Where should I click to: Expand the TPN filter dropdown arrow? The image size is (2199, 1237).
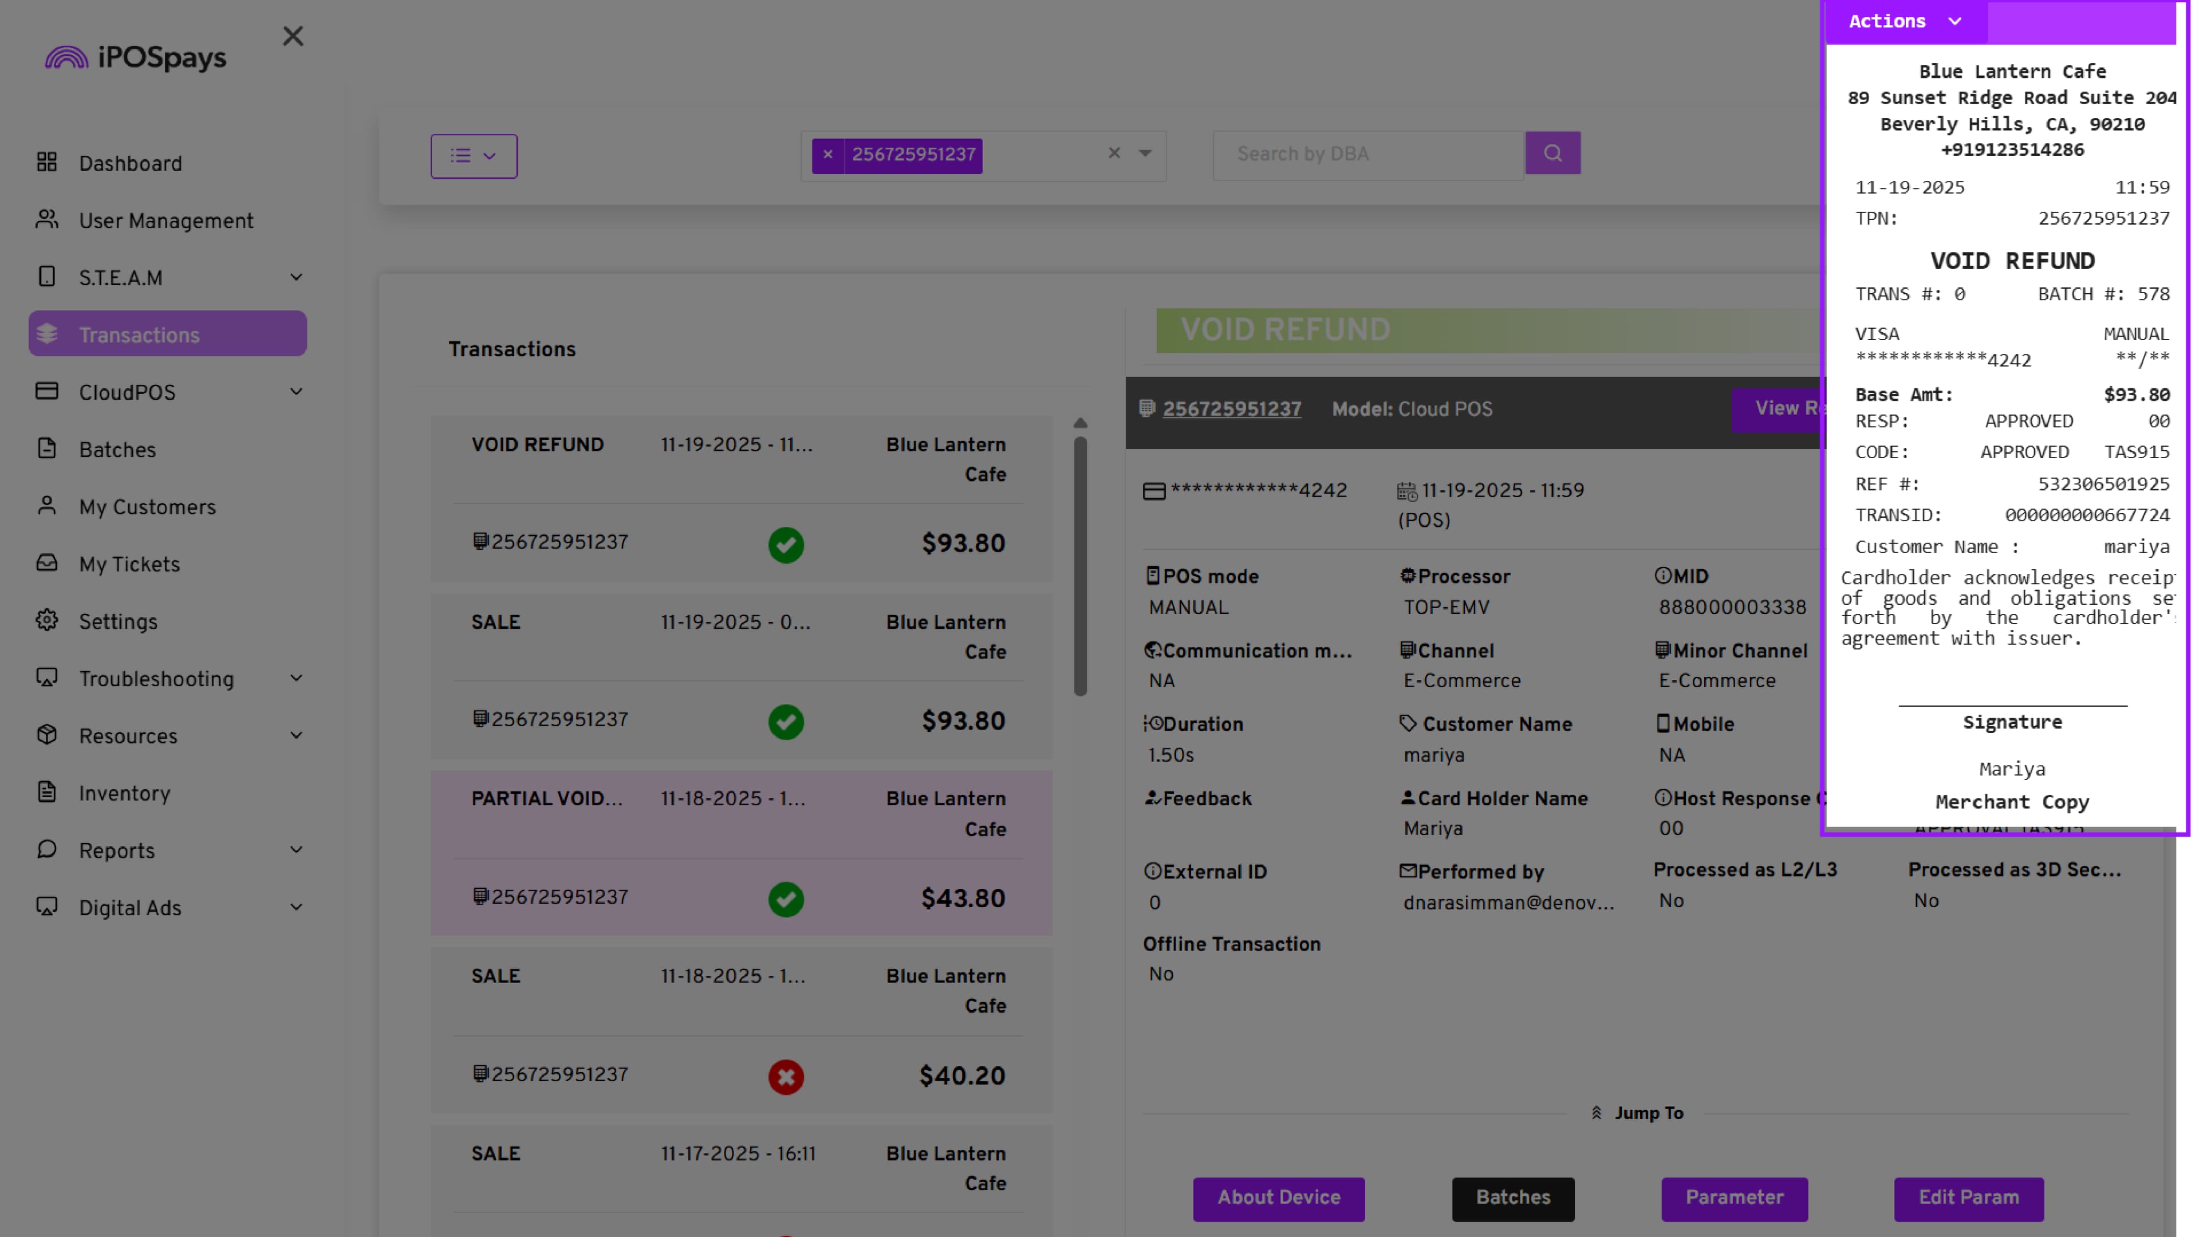pos(1145,153)
